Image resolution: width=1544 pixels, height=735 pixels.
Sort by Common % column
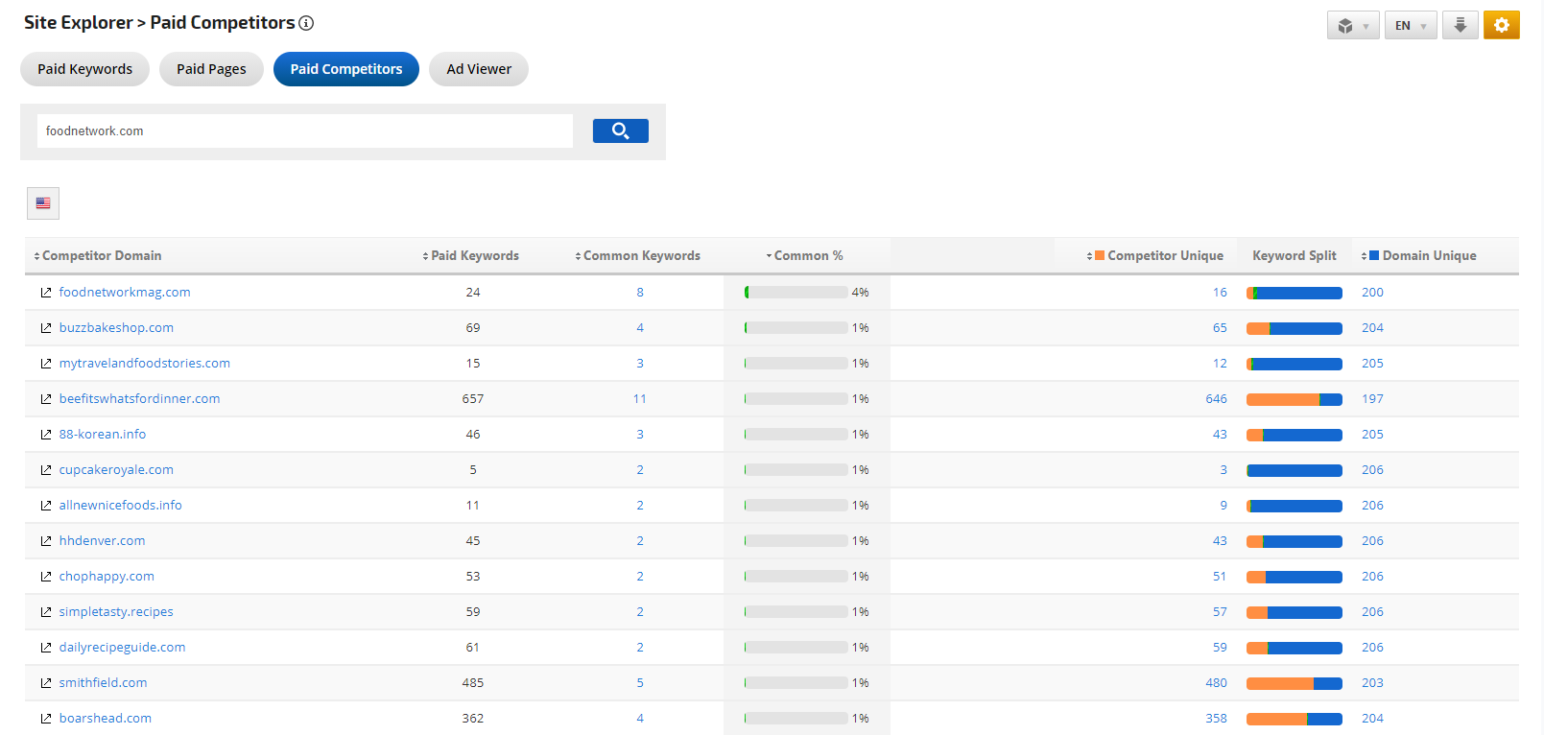pyautogui.click(x=807, y=256)
